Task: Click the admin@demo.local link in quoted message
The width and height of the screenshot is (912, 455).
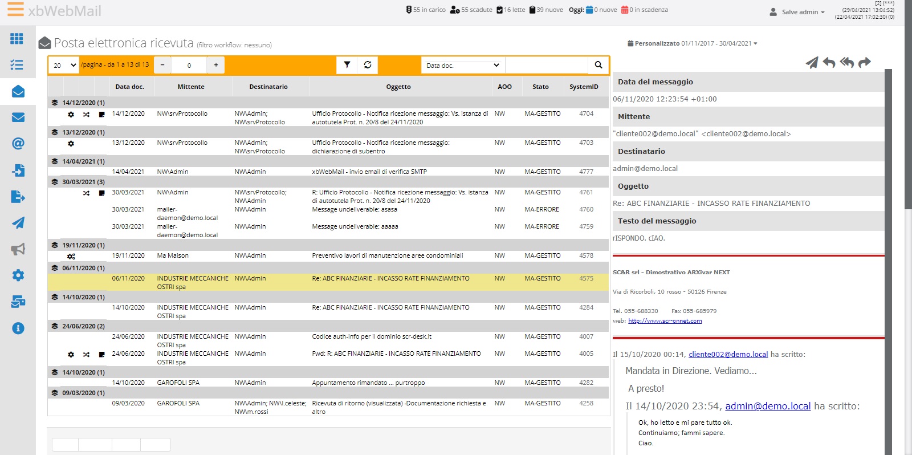Action: tap(768, 407)
